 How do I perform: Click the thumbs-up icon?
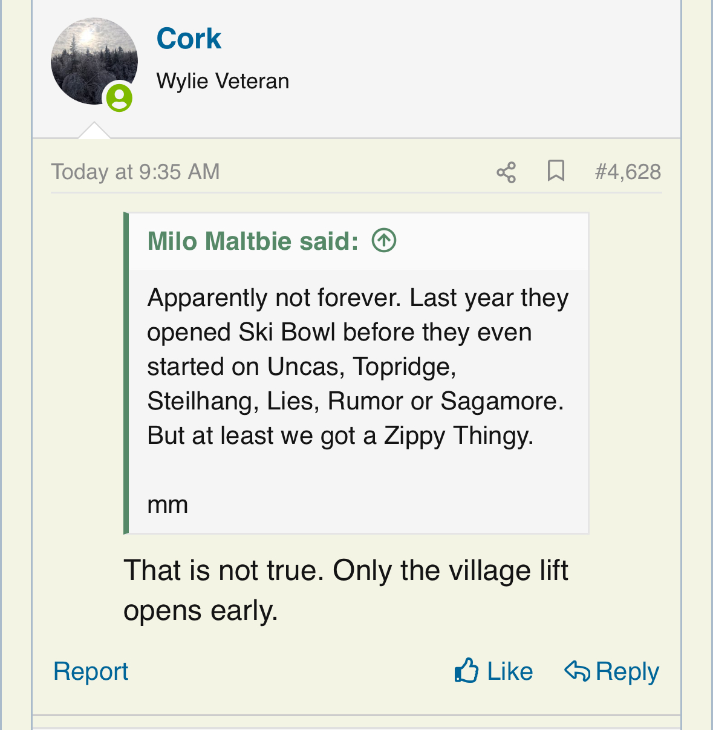point(466,671)
